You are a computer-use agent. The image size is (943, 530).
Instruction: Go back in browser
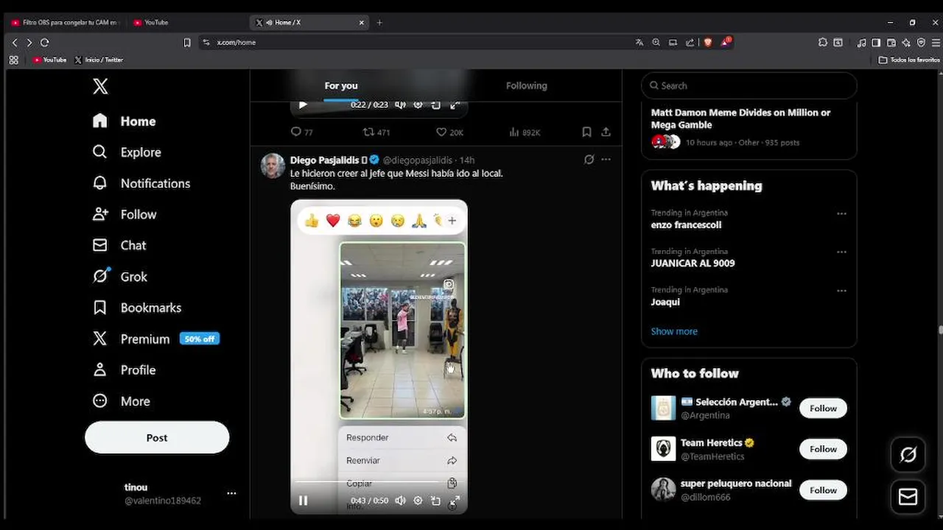[15, 43]
